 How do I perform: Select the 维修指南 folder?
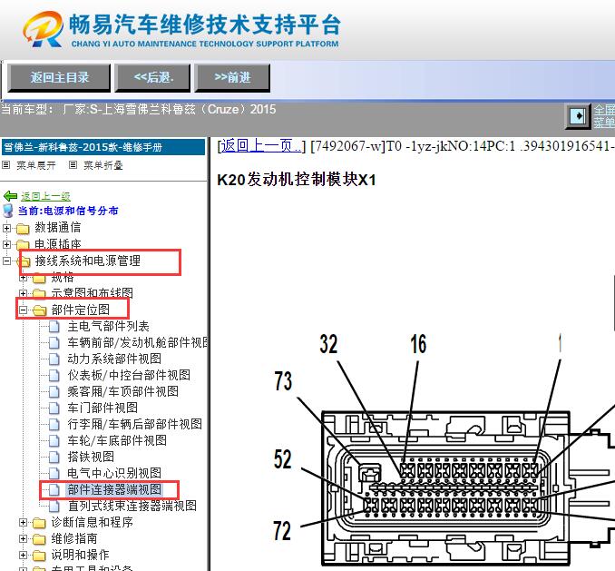click(x=74, y=538)
